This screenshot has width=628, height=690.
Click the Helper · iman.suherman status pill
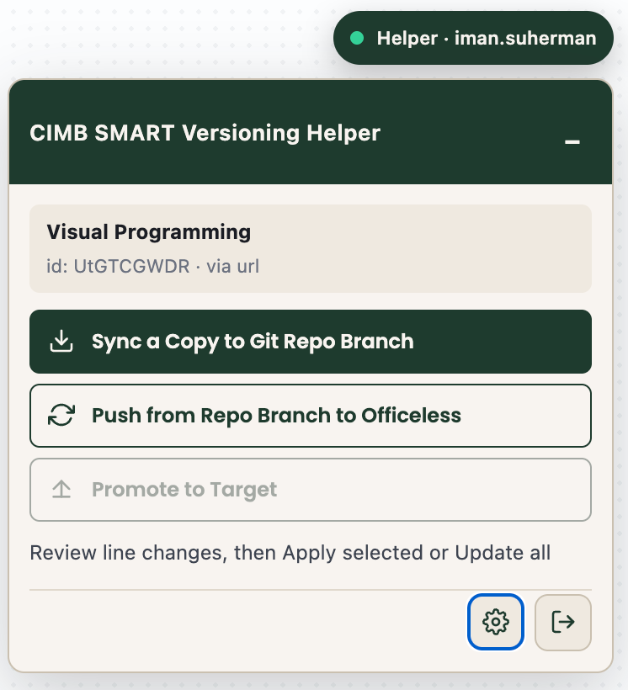point(473,38)
